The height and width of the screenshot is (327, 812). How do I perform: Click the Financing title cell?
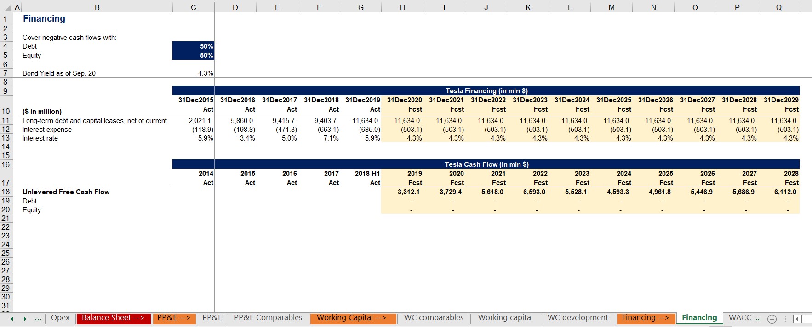coord(44,18)
